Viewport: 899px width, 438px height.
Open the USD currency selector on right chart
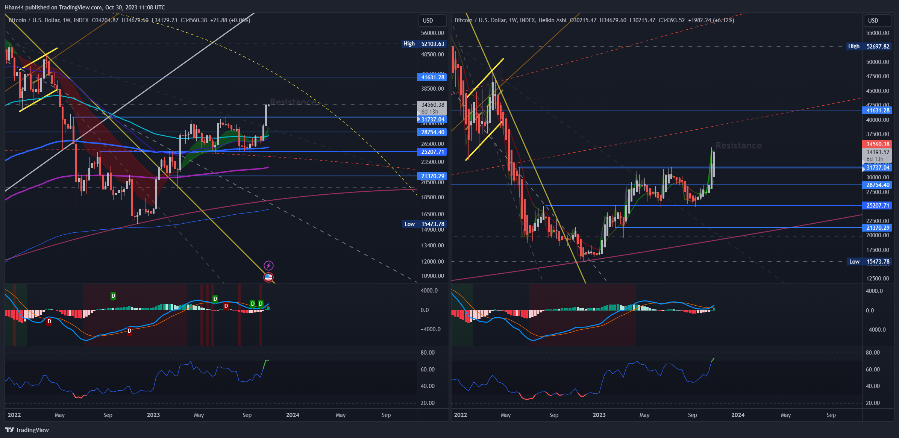[x=878, y=21]
